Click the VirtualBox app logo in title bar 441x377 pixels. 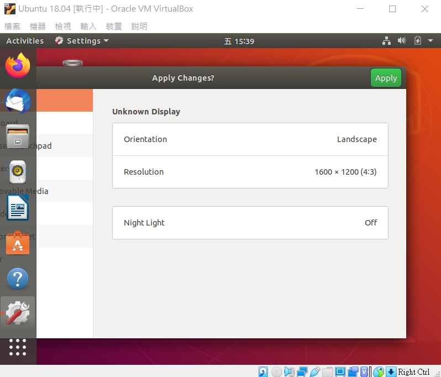pyautogui.click(x=10, y=9)
